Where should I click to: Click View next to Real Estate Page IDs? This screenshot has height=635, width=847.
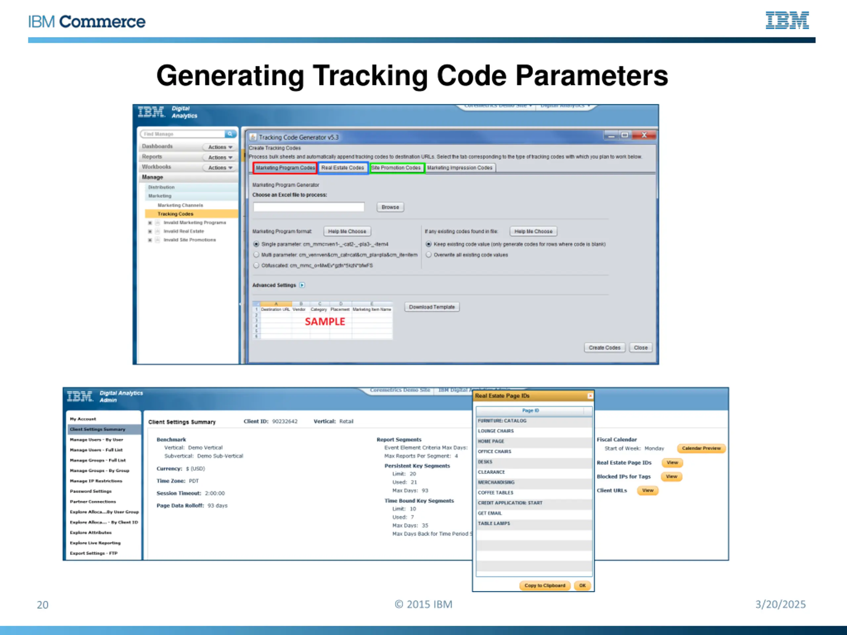pos(672,462)
